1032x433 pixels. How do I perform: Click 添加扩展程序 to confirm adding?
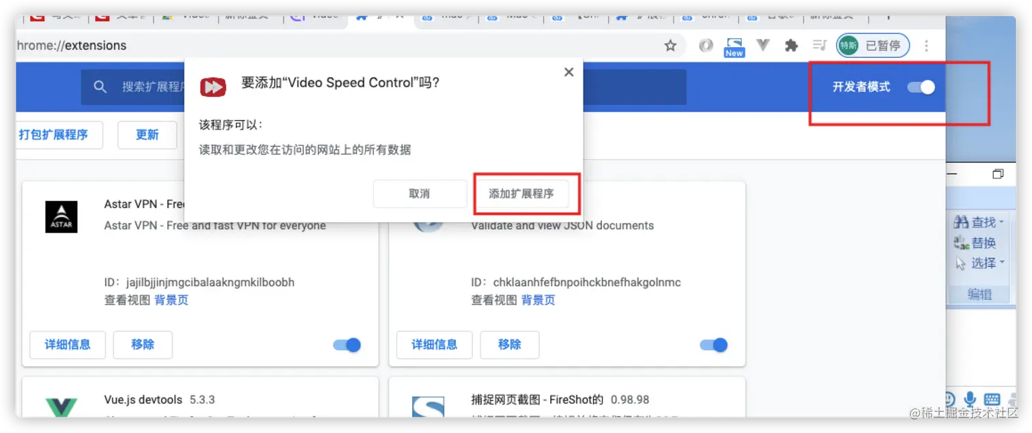(521, 194)
